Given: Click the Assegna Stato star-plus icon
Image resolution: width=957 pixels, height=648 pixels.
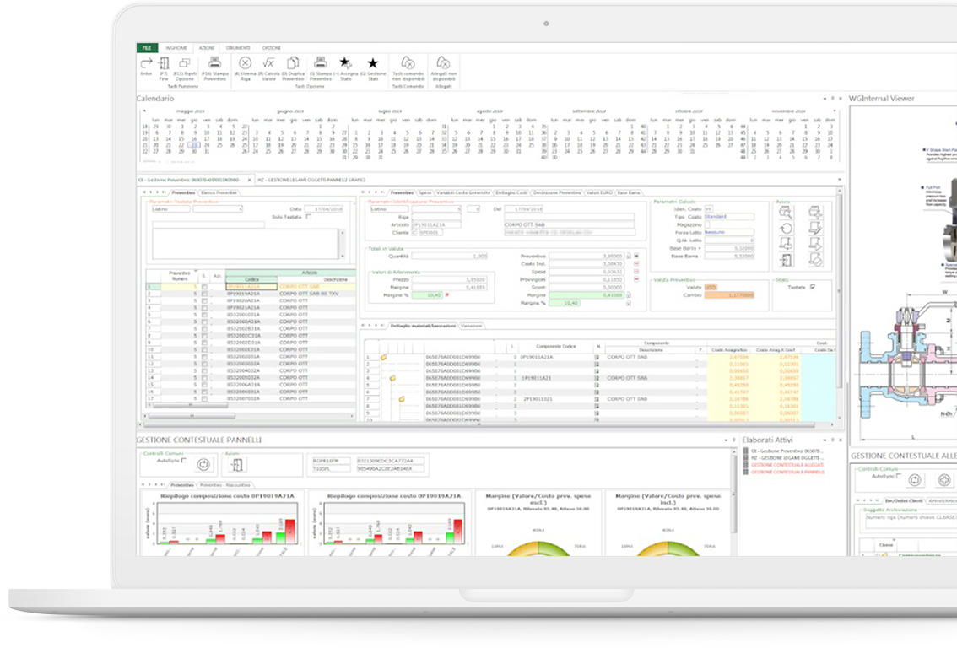Looking at the screenshot, I should 345,62.
